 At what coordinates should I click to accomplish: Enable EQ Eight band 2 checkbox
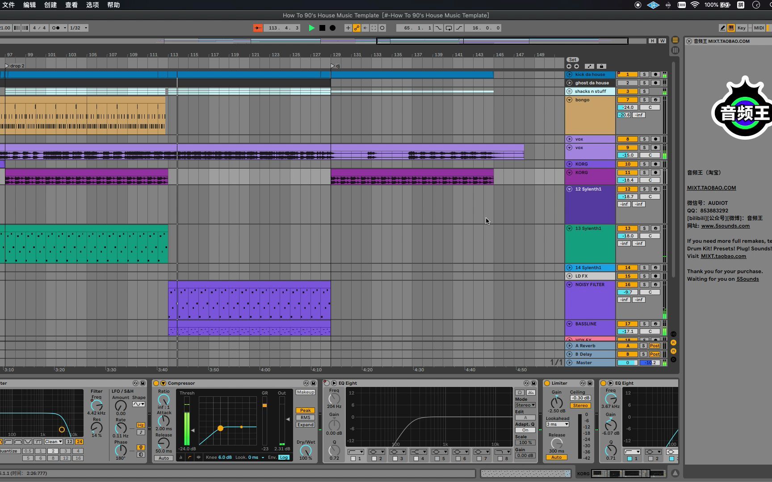pos(374,458)
